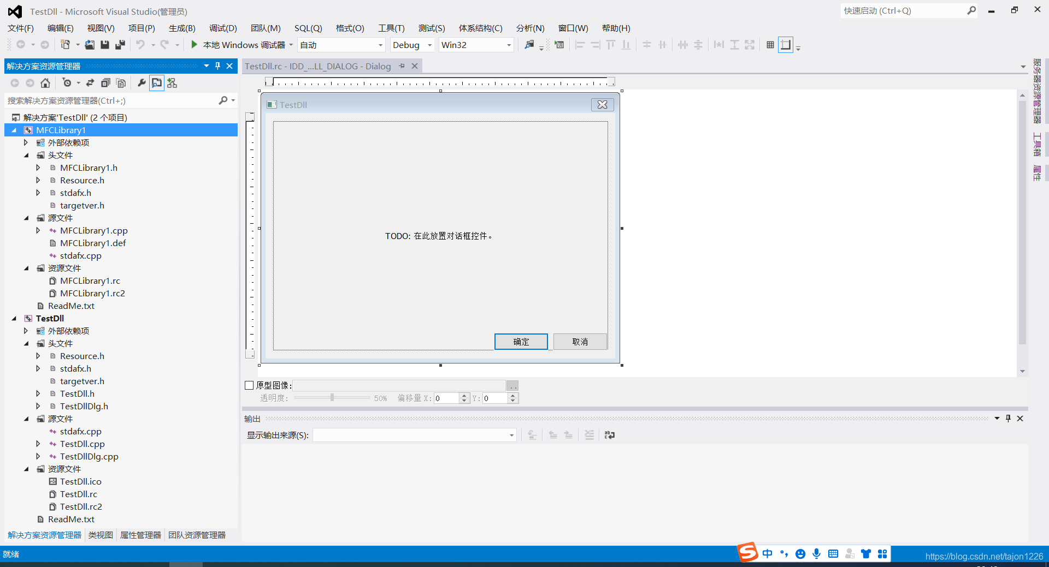Close the TestDll.rc dialog editor tab

tap(415, 66)
